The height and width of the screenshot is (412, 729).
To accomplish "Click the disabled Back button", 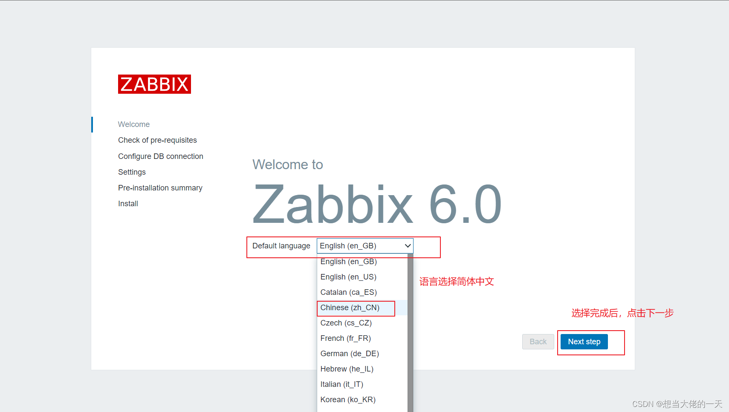I will point(538,342).
